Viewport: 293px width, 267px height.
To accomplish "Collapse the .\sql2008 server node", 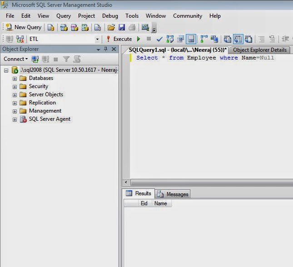I will (x=6, y=71).
